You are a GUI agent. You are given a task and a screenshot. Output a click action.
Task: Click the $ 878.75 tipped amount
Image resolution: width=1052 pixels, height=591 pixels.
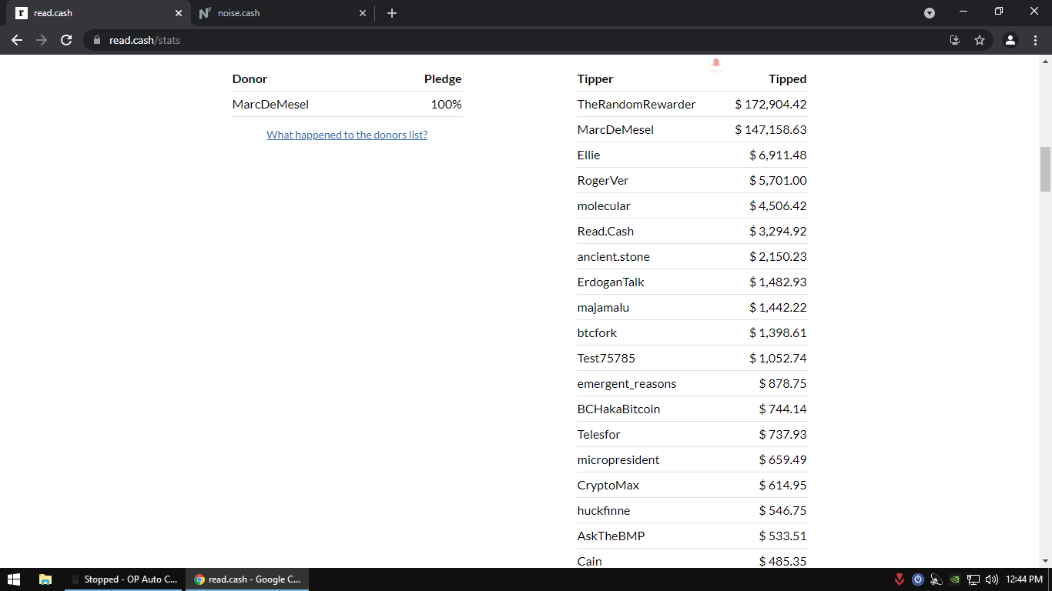[782, 384]
